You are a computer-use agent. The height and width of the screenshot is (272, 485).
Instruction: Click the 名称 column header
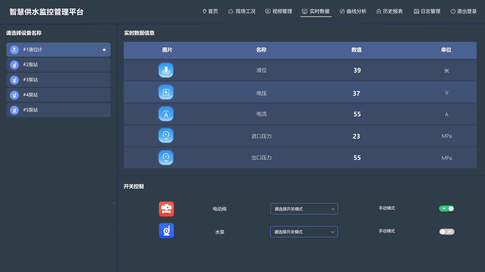[261, 50]
